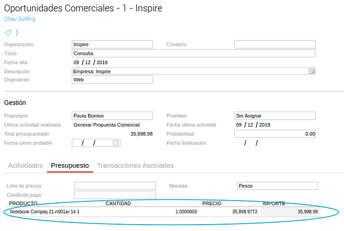
Task: Click the Condición pago field
Action: [115, 195]
